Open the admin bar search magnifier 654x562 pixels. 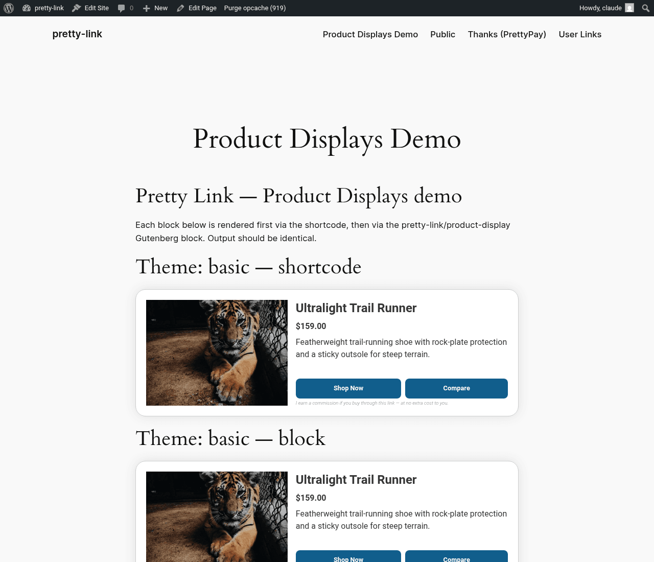pyautogui.click(x=645, y=8)
